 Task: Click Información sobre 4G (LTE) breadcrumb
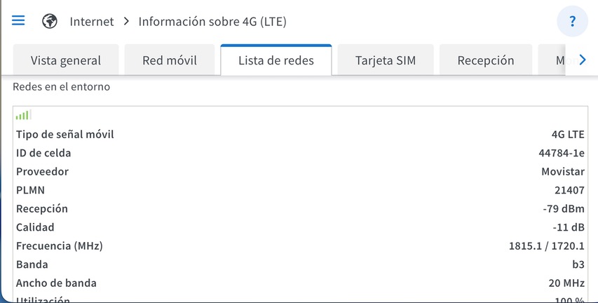click(x=212, y=22)
